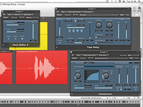143x107 pixels.
Task: Open Side Chain None dropdown
Action: coord(133,55)
